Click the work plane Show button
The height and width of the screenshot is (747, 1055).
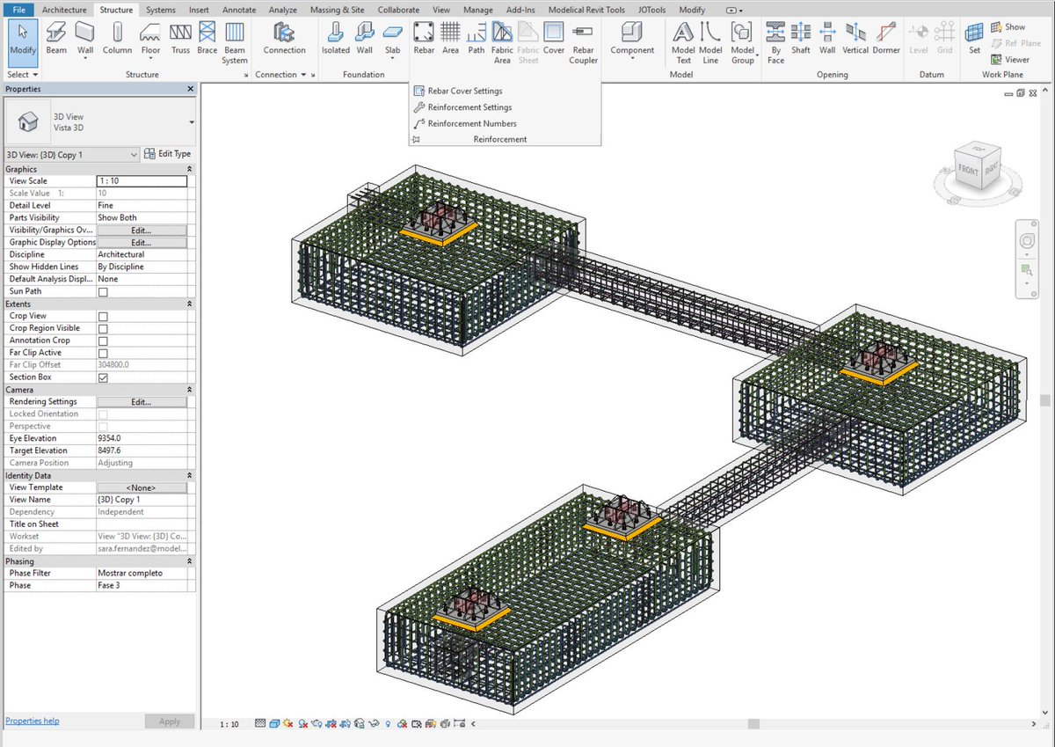click(1008, 27)
